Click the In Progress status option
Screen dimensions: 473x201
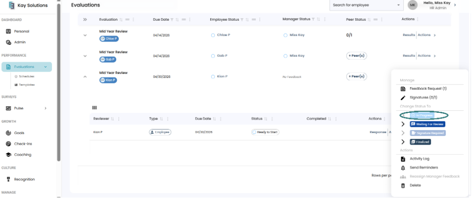422,115
